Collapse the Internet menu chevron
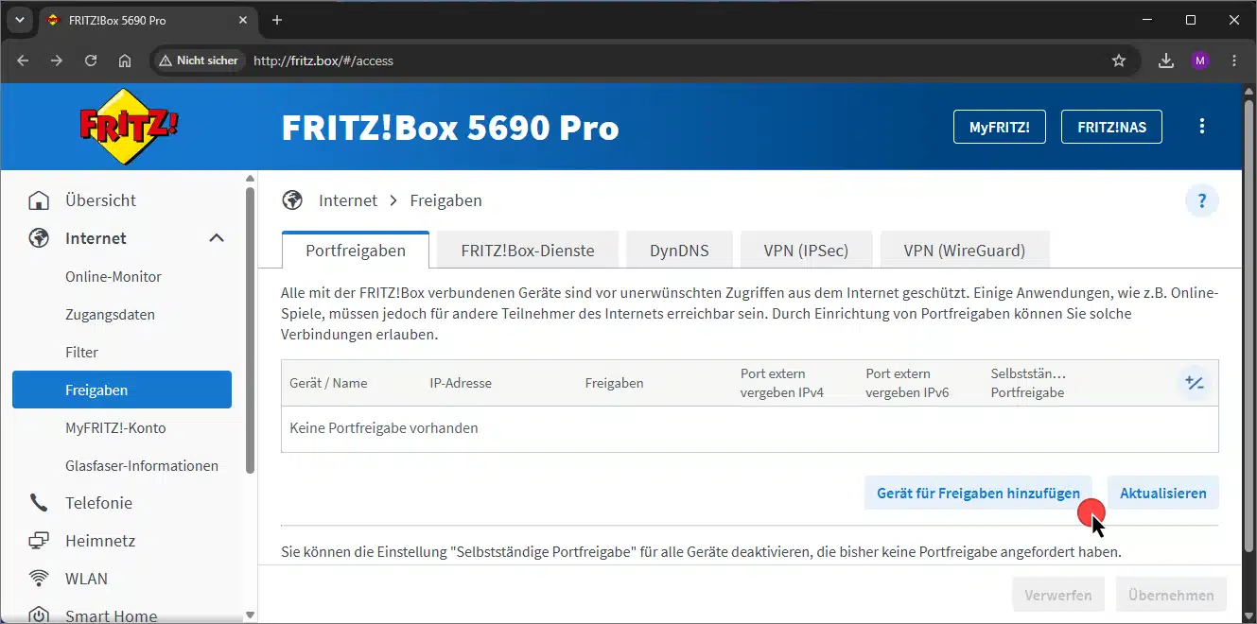Viewport: 1257px width, 624px height. coord(217,238)
